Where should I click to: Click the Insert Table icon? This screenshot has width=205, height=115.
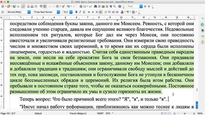85,6
